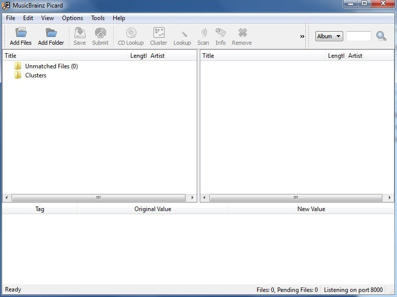The width and height of the screenshot is (397, 297).
Task: Click the search text input field
Action: [359, 36]
